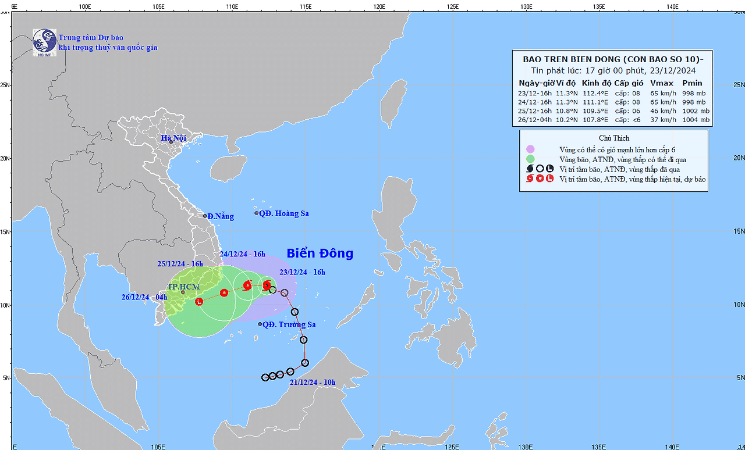This screenshot has width=745, height=450.
Task: Click the '25/12/24 - 16h' map time label
Action: 180,263
